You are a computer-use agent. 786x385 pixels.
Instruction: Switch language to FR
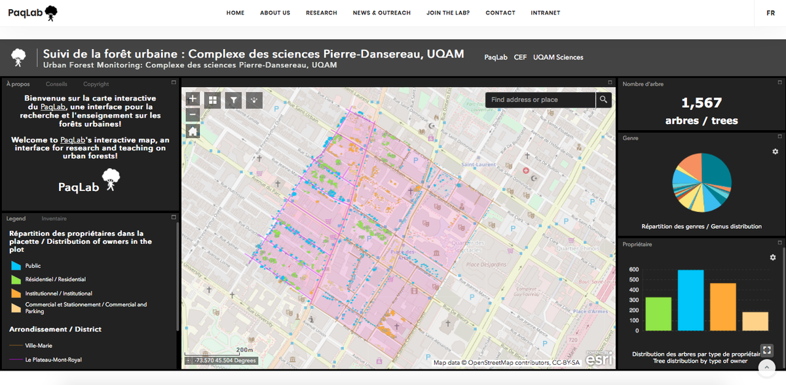click(771, 13)
